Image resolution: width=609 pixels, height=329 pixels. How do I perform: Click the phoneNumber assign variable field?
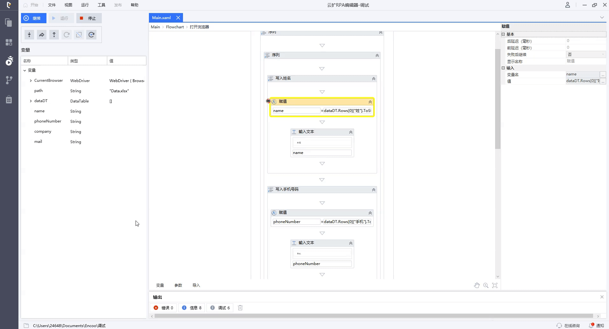(296, 222)
